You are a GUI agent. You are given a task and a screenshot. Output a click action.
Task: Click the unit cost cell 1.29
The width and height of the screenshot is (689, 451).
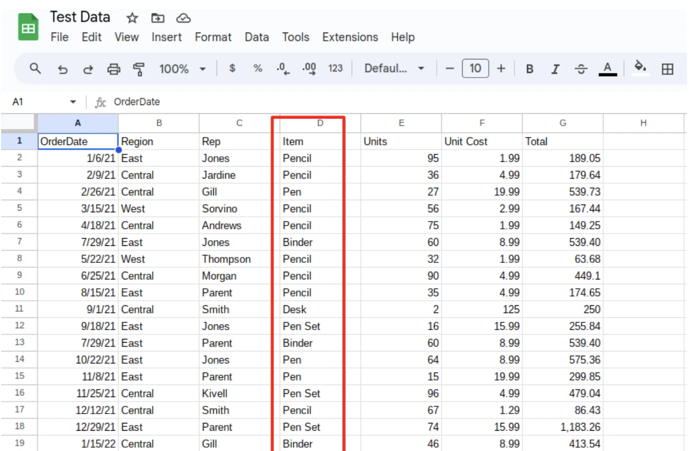482,410
